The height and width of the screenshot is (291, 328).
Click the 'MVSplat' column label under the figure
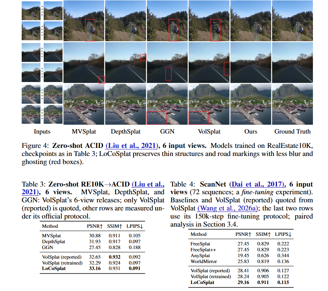coord(84,131)
